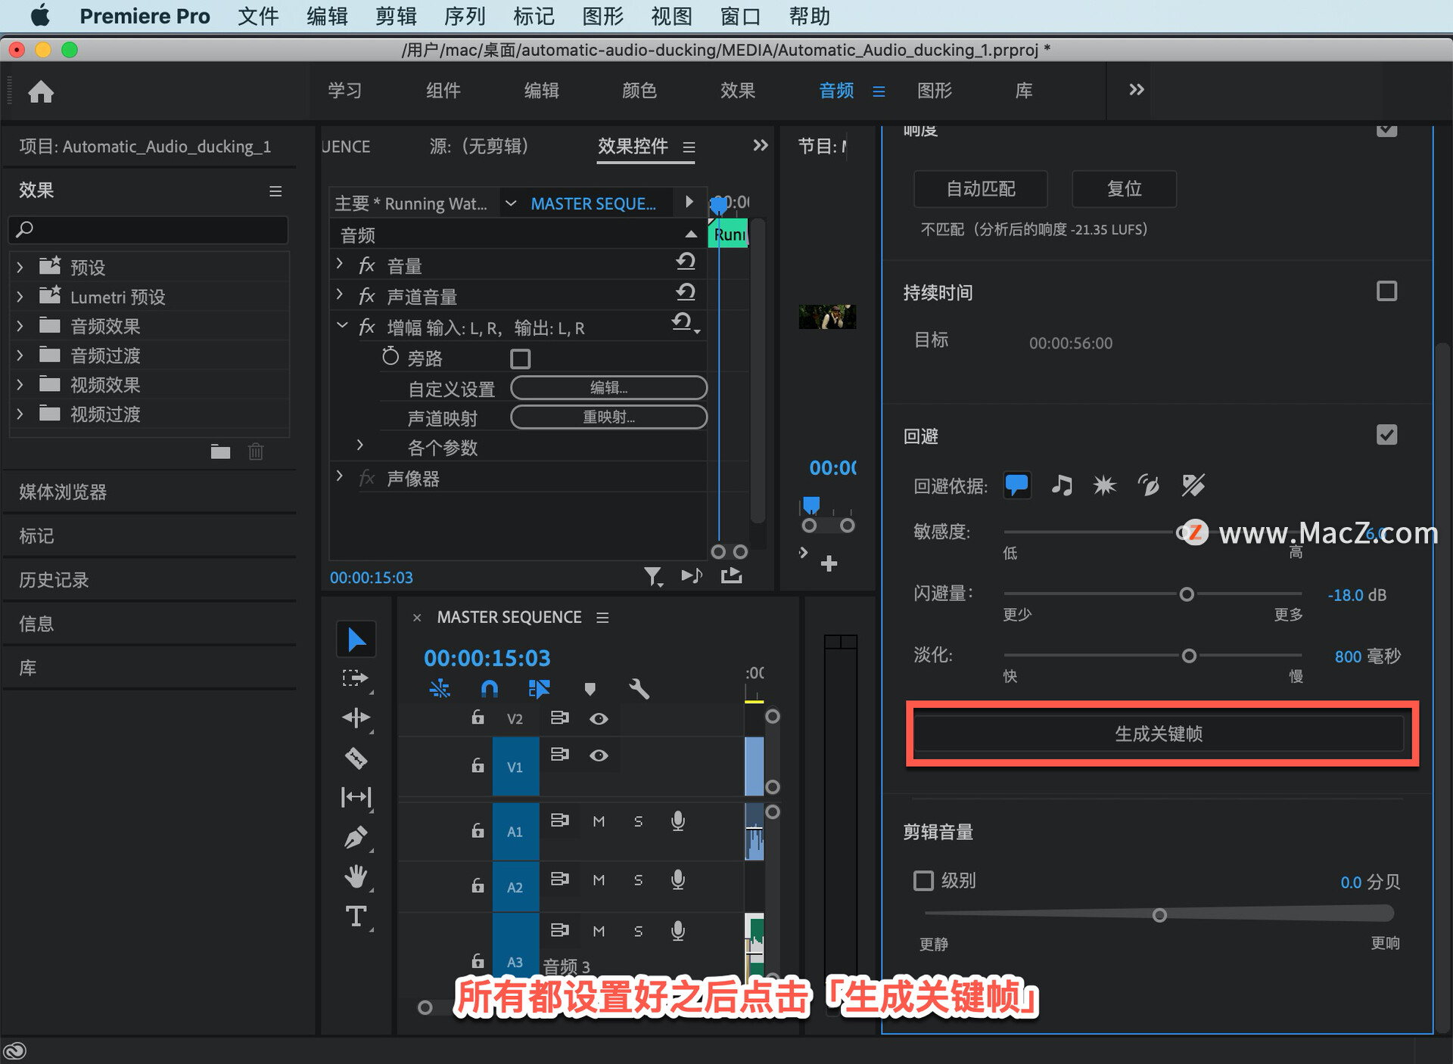Duck against ambience clips icon

pyautogui.click(x=1149, y=485)
